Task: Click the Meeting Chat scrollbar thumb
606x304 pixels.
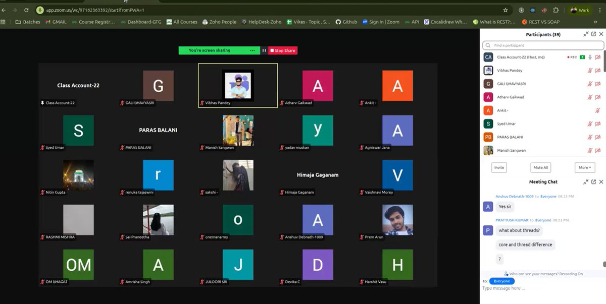Action: tap(604, 264)
